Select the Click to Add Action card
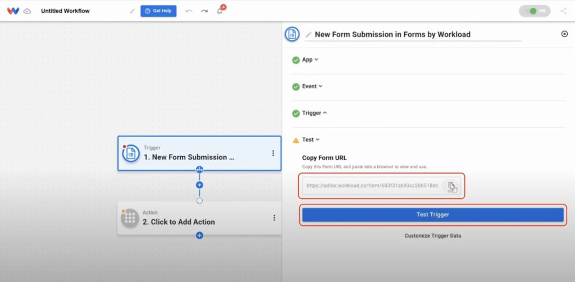 click(199, 218)
